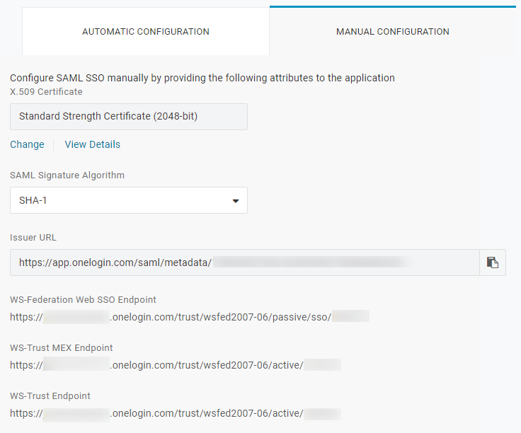
Task: Click the X.509 Certificate label
Action: click(x=46, y=92)
